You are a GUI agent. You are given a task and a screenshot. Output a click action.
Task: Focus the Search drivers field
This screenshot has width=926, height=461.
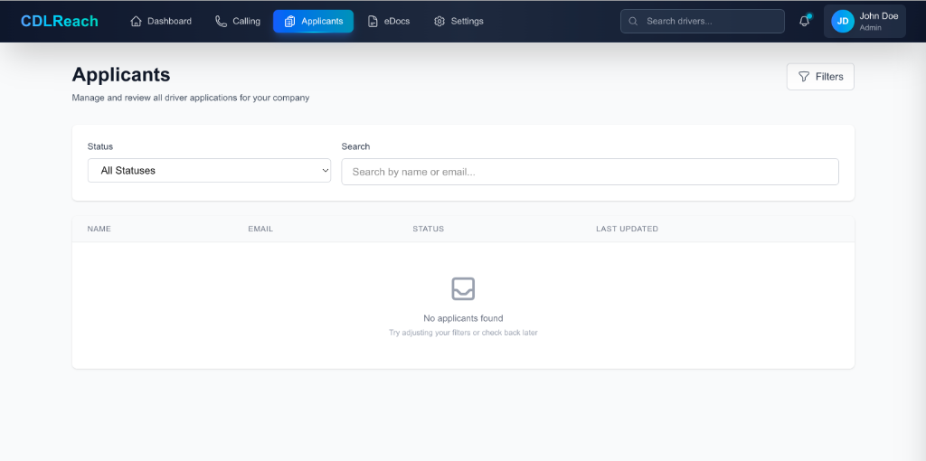tap(710, 21)
